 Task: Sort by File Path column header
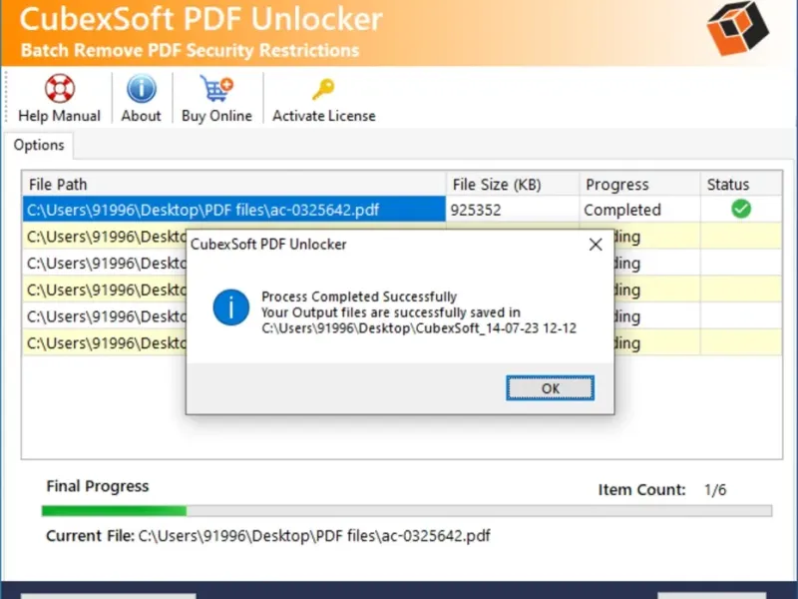point(234,184)
